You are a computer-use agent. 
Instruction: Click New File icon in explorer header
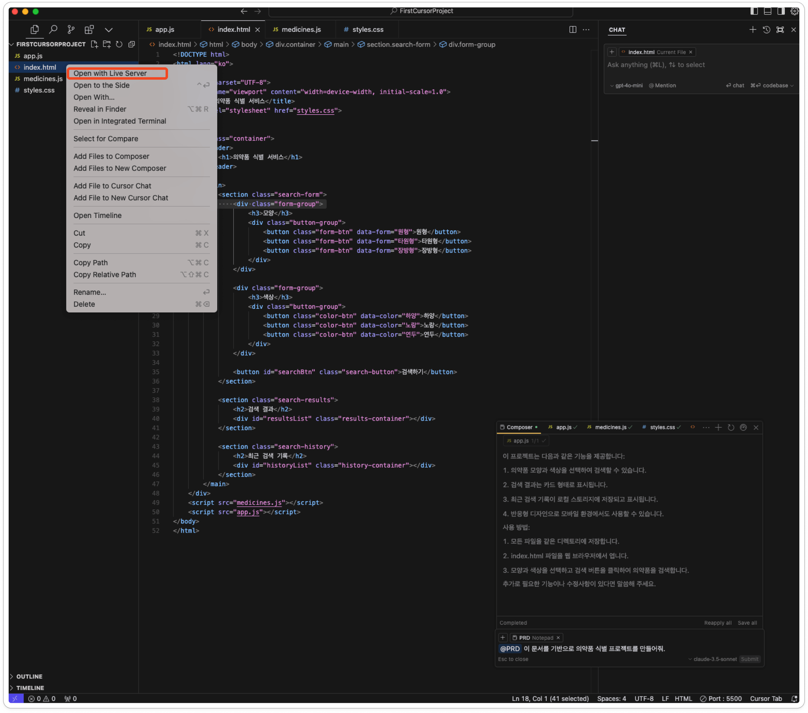tap(94, 44)
